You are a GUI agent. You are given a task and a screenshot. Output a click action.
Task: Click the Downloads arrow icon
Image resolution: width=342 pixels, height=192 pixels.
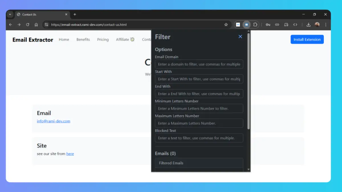[x=308, y=25]
